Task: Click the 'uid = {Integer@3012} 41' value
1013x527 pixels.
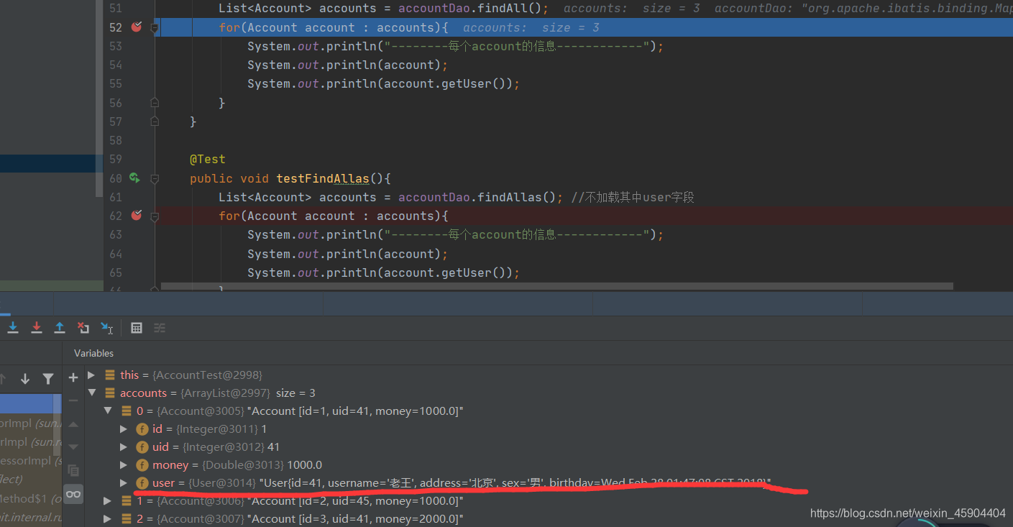Action: [273, 446]
